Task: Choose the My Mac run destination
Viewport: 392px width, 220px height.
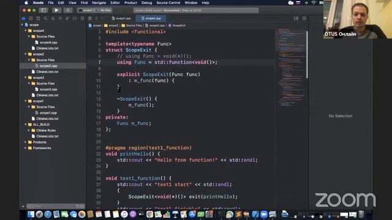Action: [105, 10]
